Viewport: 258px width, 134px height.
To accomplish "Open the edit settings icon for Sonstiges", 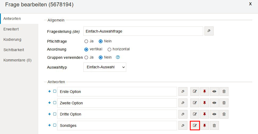I will point(195,126).
